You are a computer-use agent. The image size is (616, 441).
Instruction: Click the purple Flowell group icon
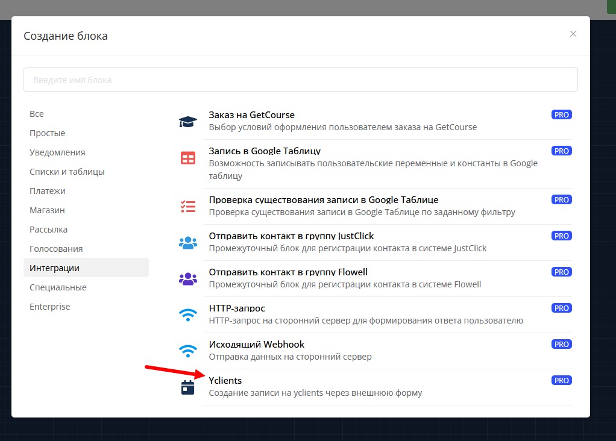(x=188, y=278)
